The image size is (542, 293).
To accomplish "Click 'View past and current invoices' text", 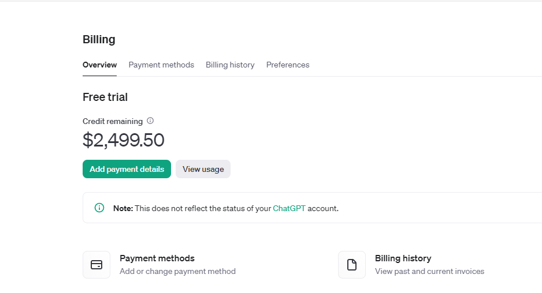I will pyautogui.click(x=430, y=271).
